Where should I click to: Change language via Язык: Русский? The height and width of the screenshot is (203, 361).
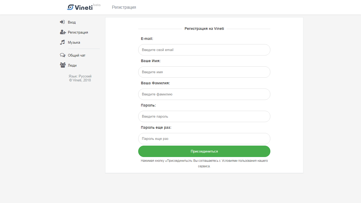[80, 76]
